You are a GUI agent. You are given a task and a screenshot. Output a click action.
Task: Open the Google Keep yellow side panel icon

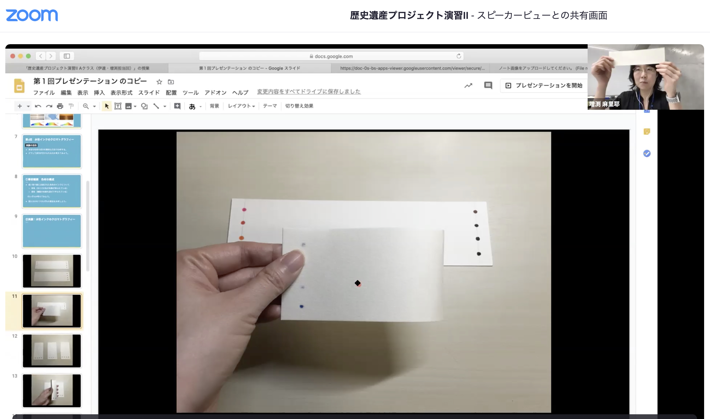(x=647, y=131)
